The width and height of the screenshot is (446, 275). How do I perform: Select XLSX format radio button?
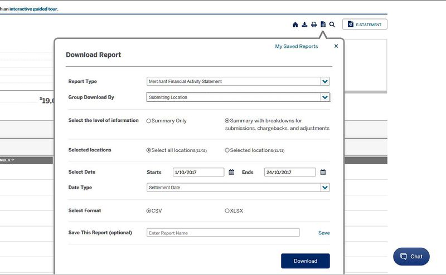(x=227, y=211)
